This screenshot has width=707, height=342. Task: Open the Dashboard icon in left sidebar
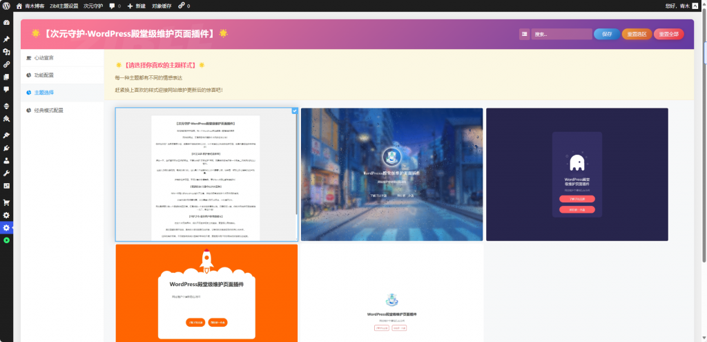point(6,23)
